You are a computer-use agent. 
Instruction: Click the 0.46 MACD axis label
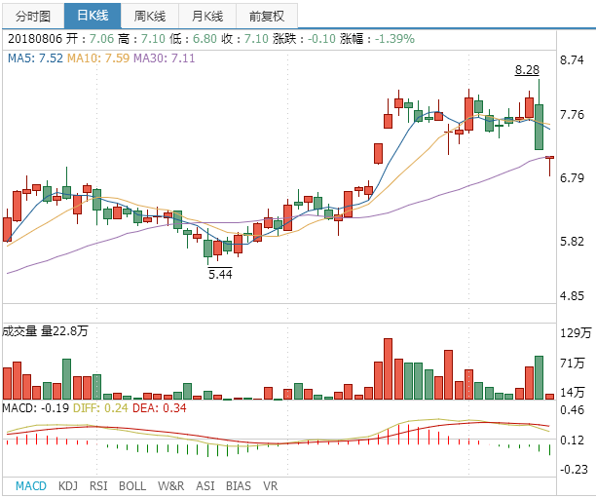click(x=572, y=410)
